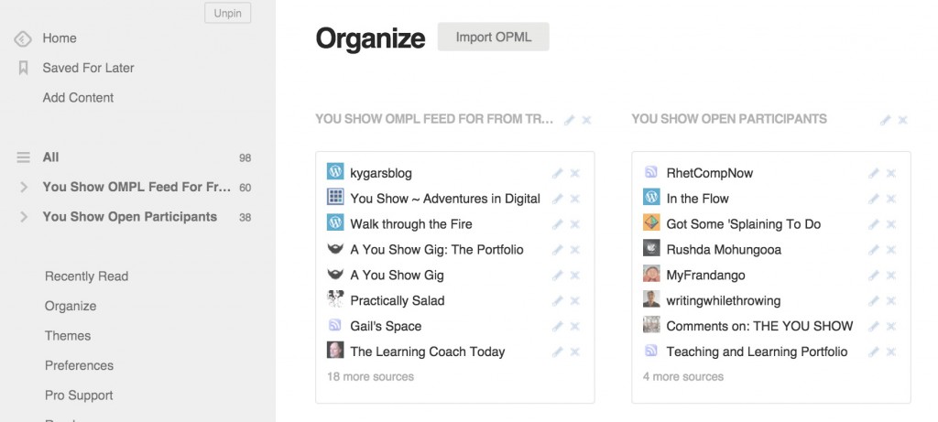Viewport: 938px width, 422px height.
Task: Select All feeds in sidebar
Action: tap(50, 157)
